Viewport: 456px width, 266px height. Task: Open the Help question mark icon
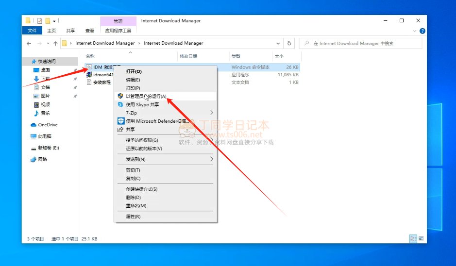(x=422, y=31)
